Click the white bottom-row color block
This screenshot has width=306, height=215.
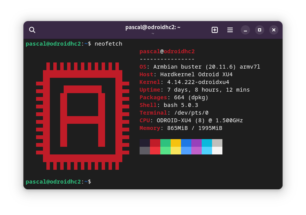[217, 151]
